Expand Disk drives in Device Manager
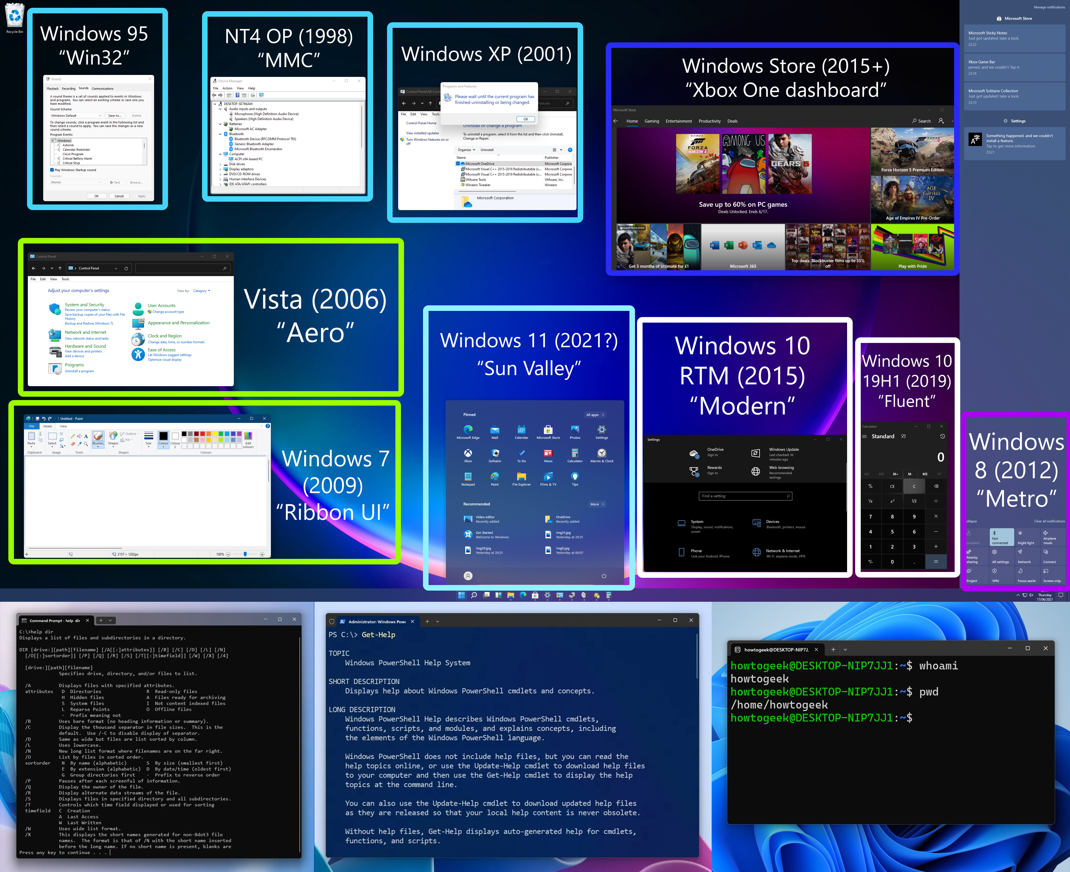The height and width of the screenshot is (872, 1070). [220, 164]
